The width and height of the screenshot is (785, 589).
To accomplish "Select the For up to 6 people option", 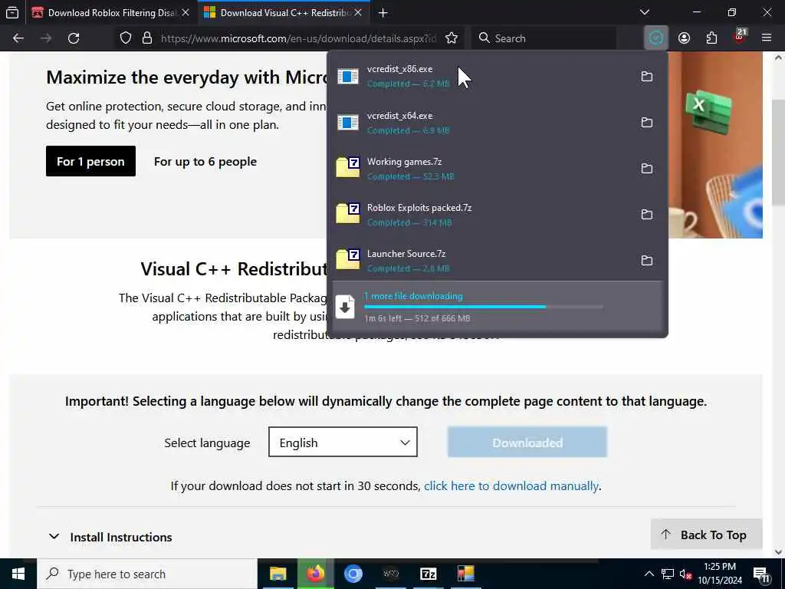I will (205, 161).
